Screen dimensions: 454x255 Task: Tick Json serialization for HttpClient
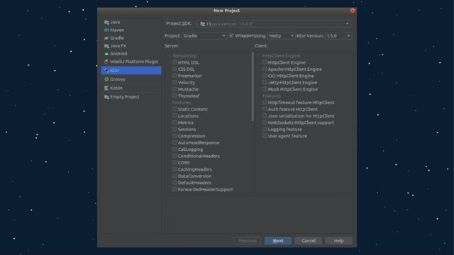click(x=265, y=115)
